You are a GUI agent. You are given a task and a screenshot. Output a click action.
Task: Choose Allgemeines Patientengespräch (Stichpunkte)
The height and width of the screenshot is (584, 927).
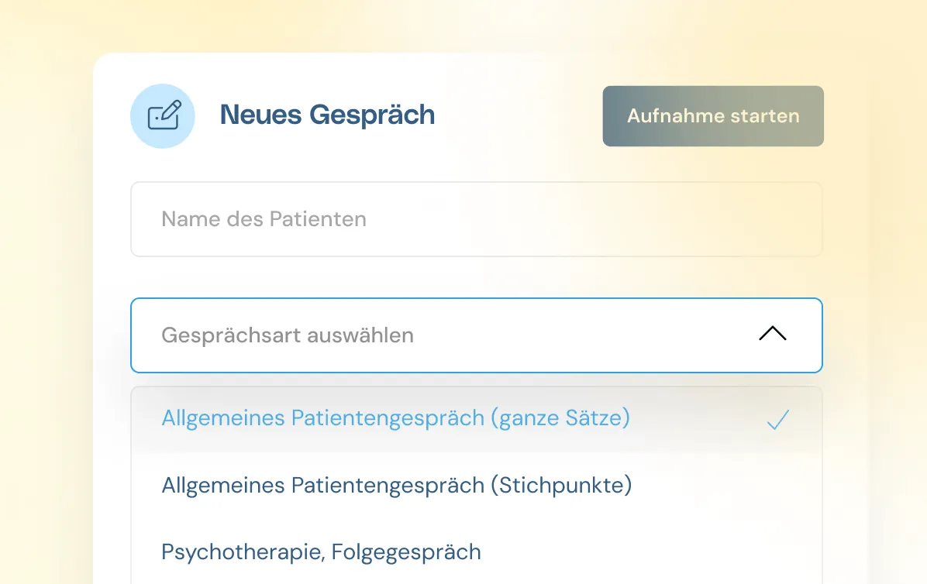pyautogui.click(x=396, y=485)
